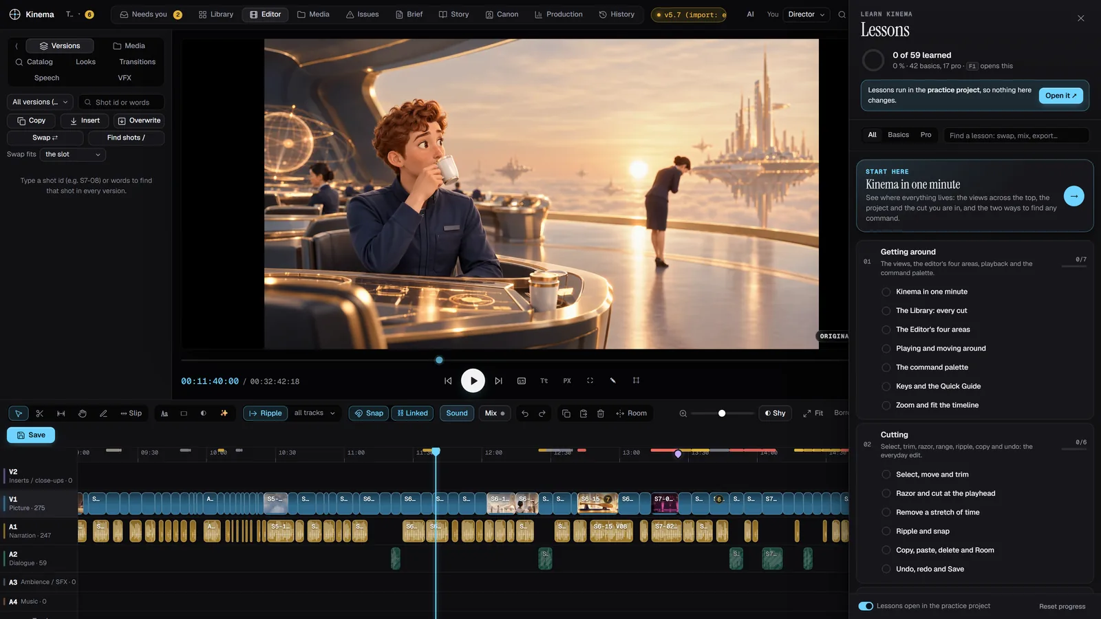Toggle captions icon under the viewer

[x=522, y=380]
